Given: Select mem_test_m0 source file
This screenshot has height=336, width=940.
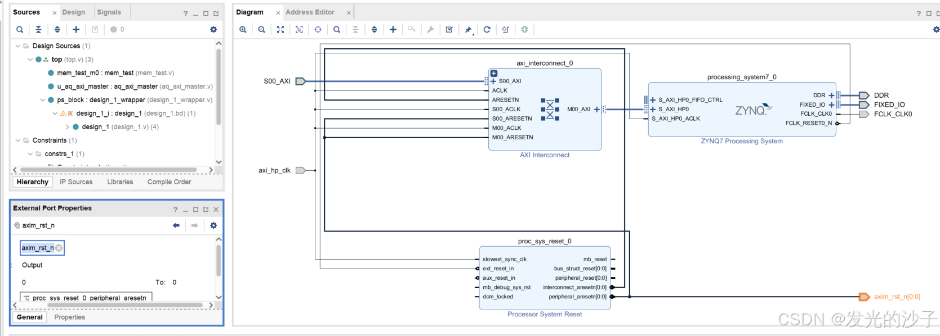Looking at the screenshot, I should (x=115, y=73).
